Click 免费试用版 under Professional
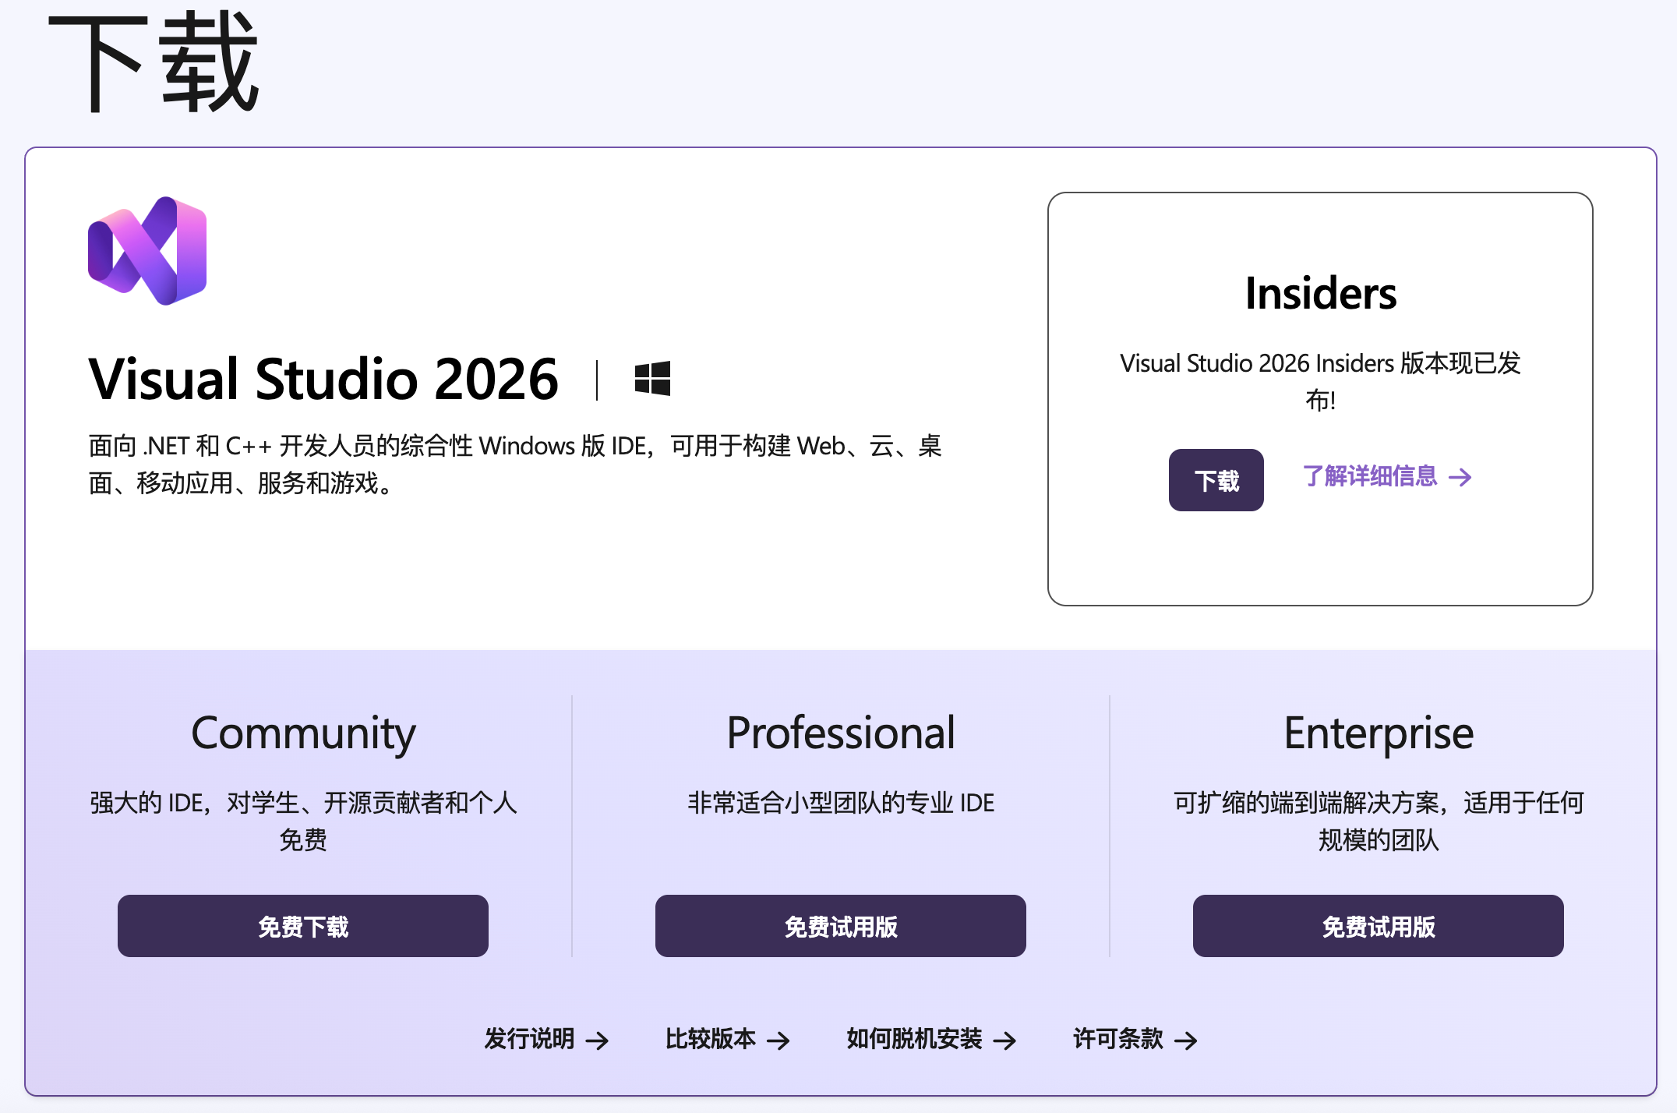Screen dimensions: 1677x1113 coord(841,927)
